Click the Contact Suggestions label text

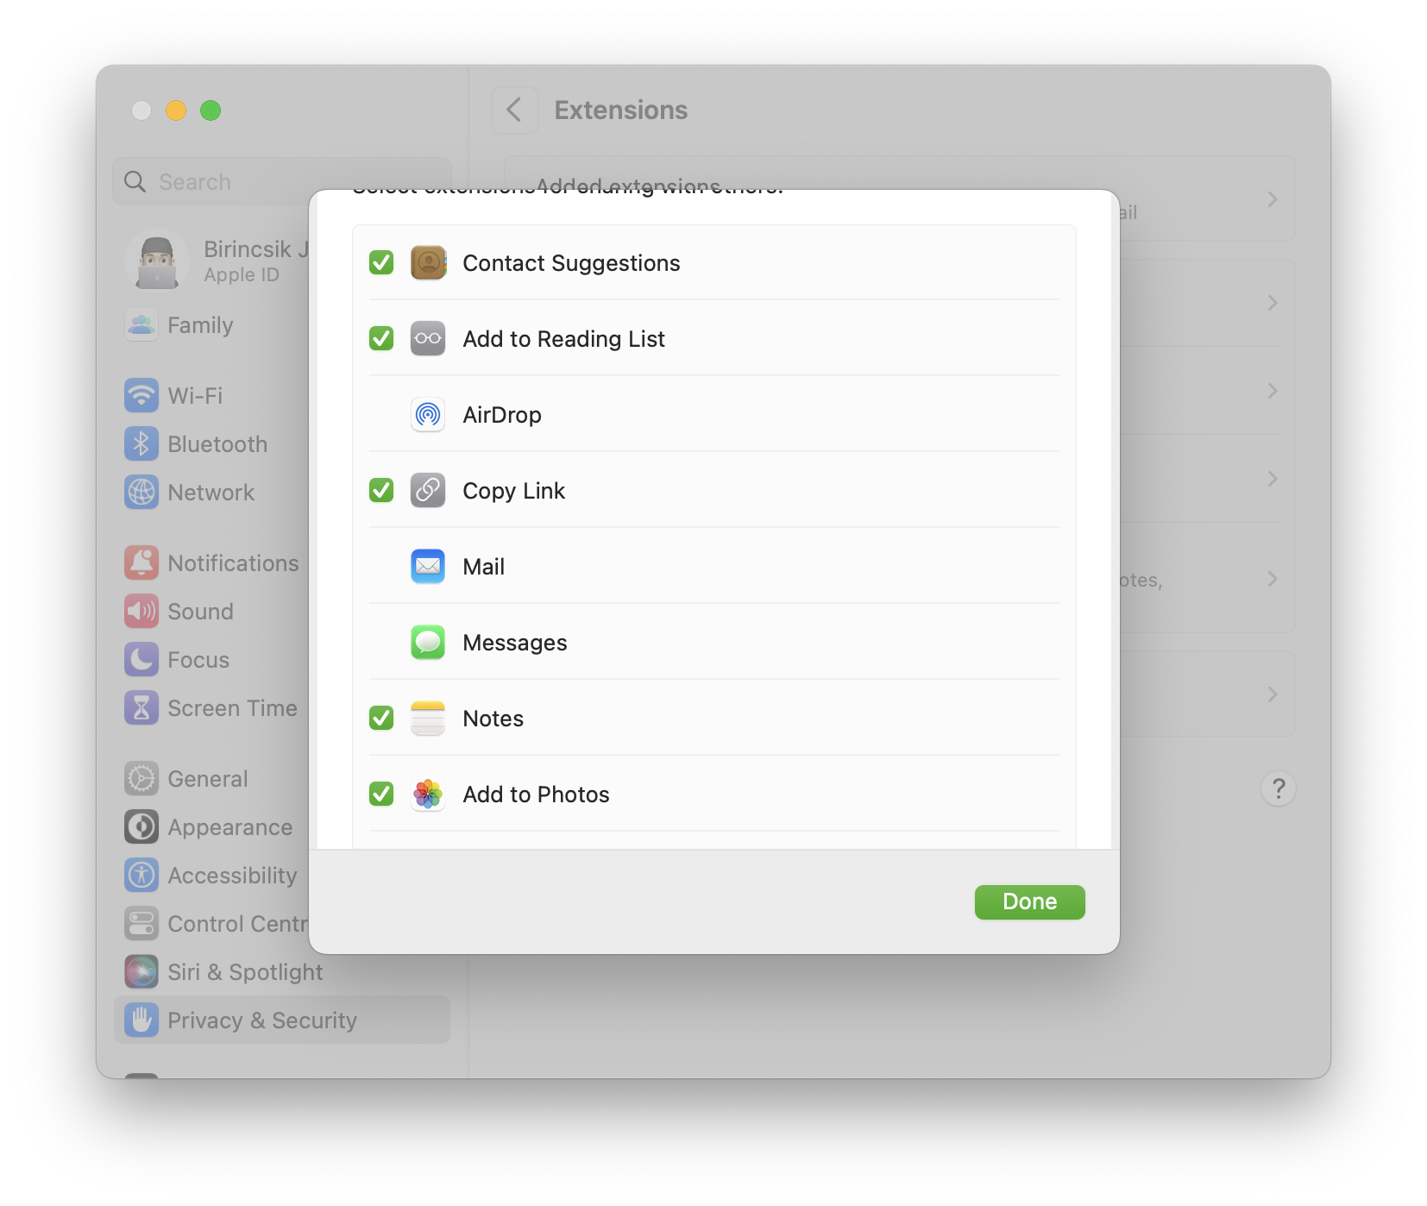point(571,263)
